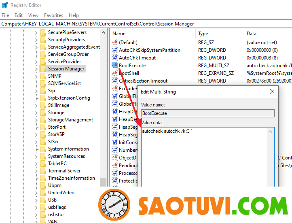Expand the Srp key
Screen dimensions: 292x223
[x=36, y=91]
